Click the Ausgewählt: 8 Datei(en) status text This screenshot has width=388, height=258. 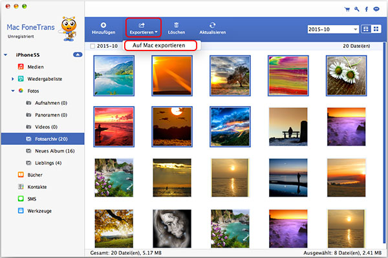click(343, 253)
